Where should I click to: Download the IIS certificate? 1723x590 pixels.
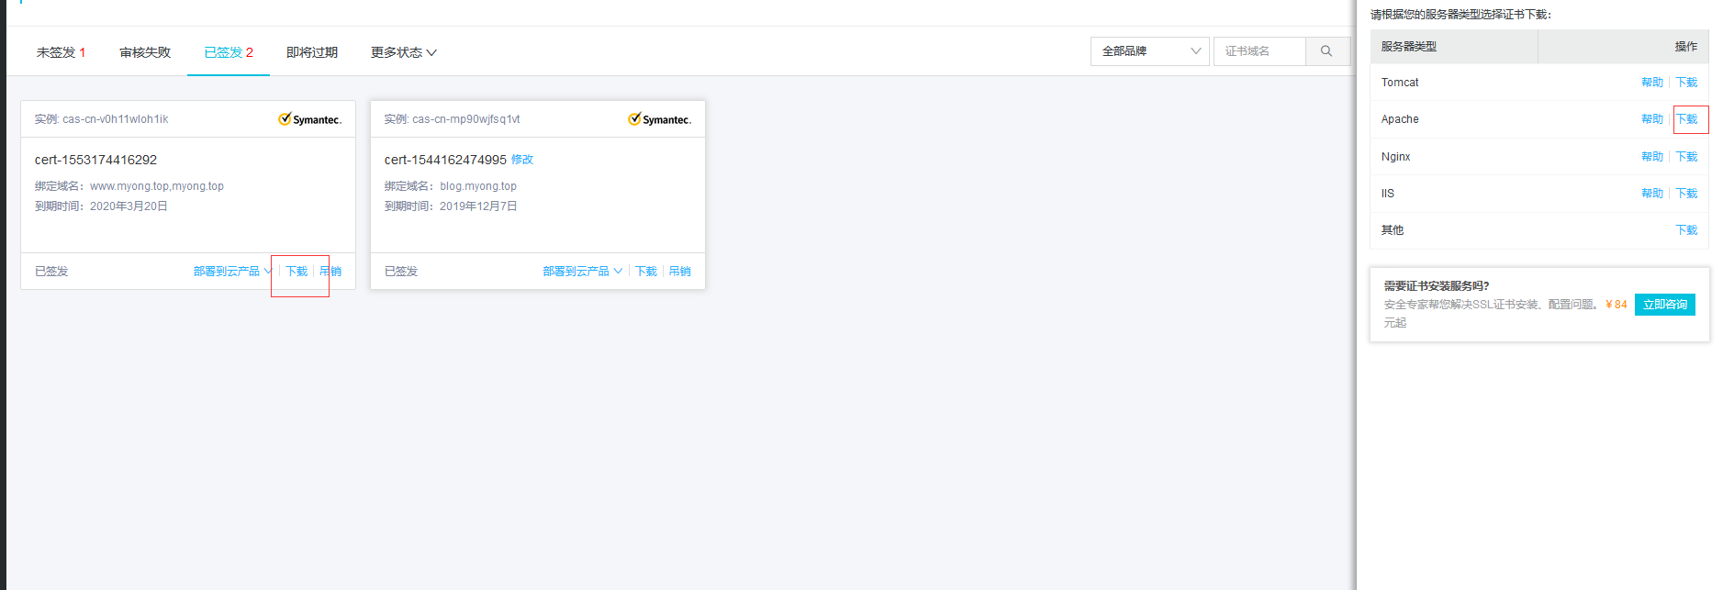pos(1687,194)
